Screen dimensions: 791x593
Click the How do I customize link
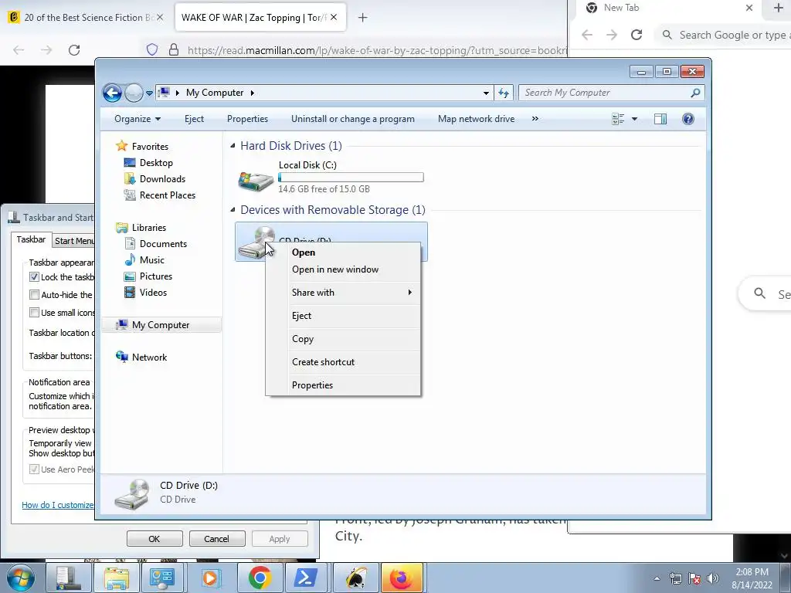tap(57, 505)
